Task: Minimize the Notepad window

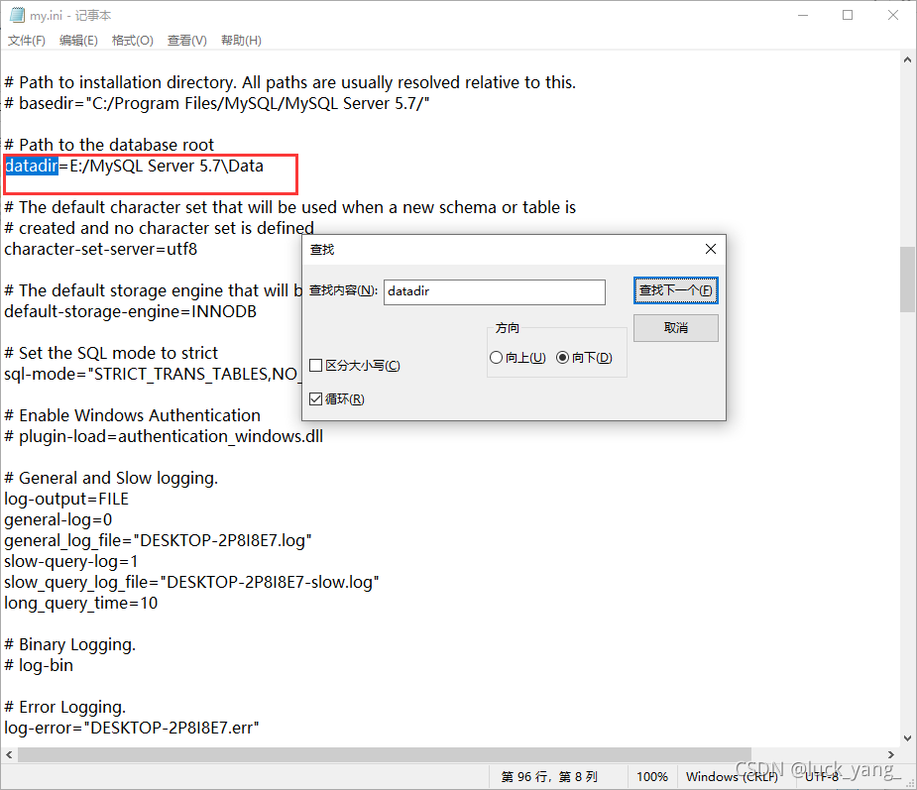Action: [x=803, y=15]
